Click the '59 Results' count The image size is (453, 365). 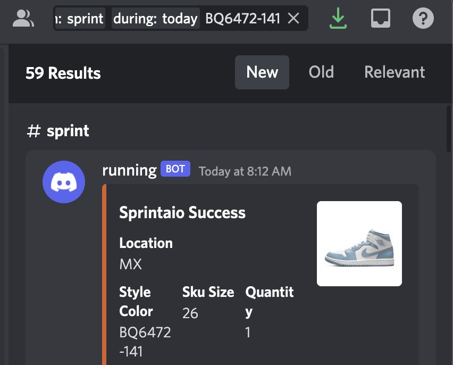(63, 73)
